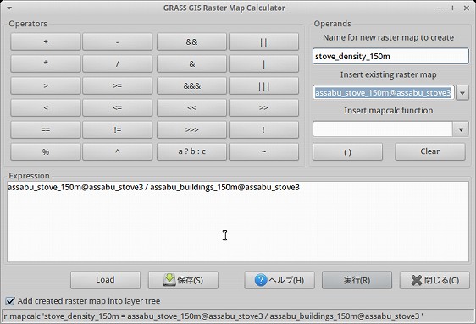The width and height of the screenshot is (476, 324).
Task: Click the less than (<) operator
Action: click(46, 107)
